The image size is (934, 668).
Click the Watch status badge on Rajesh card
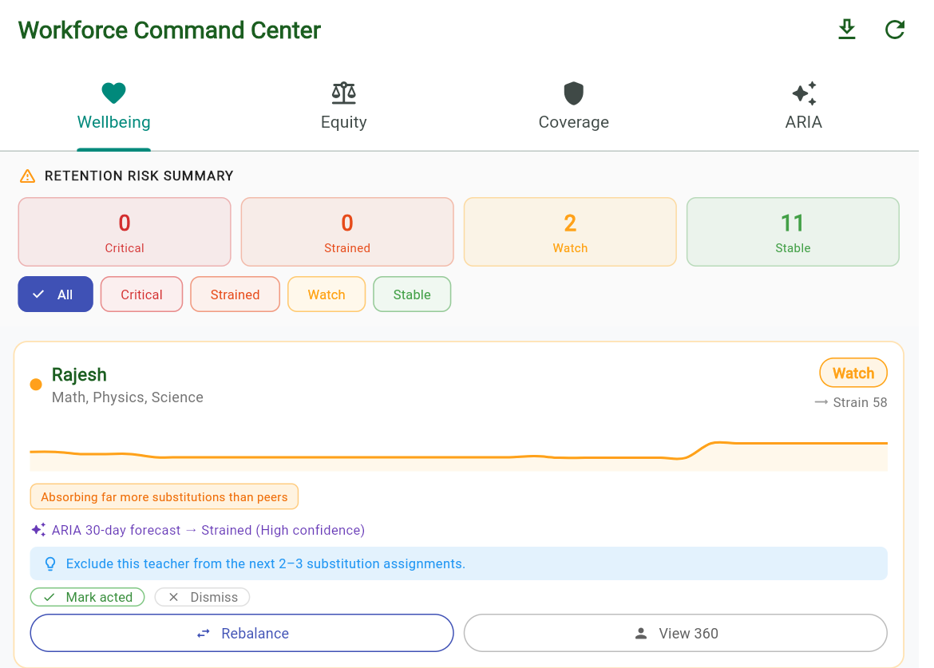(853, 374)
